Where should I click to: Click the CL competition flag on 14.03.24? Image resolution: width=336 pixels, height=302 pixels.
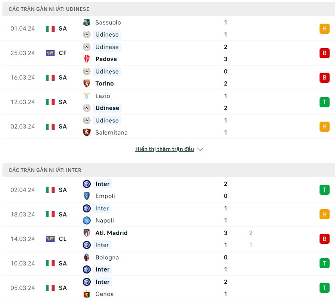[50, 239]
